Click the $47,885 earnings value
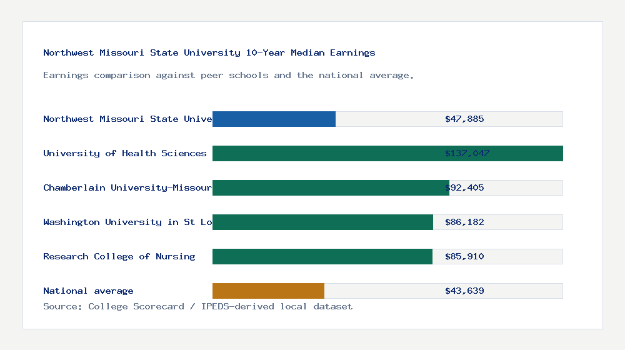Screen dimensions: 625x350 click(x=464, y=119)
